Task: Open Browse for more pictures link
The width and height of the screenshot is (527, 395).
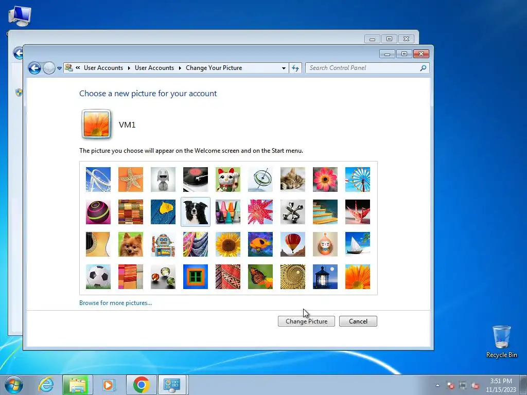Action: tap(116, 302)
